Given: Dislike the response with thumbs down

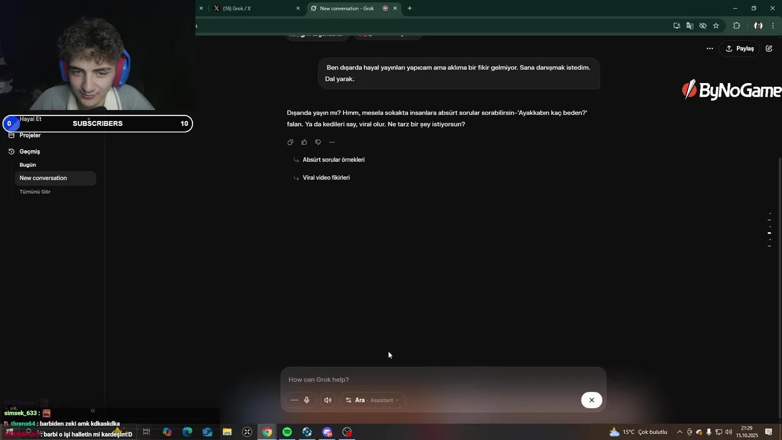Looking at the screenshot, I should (x=318, y=142).
